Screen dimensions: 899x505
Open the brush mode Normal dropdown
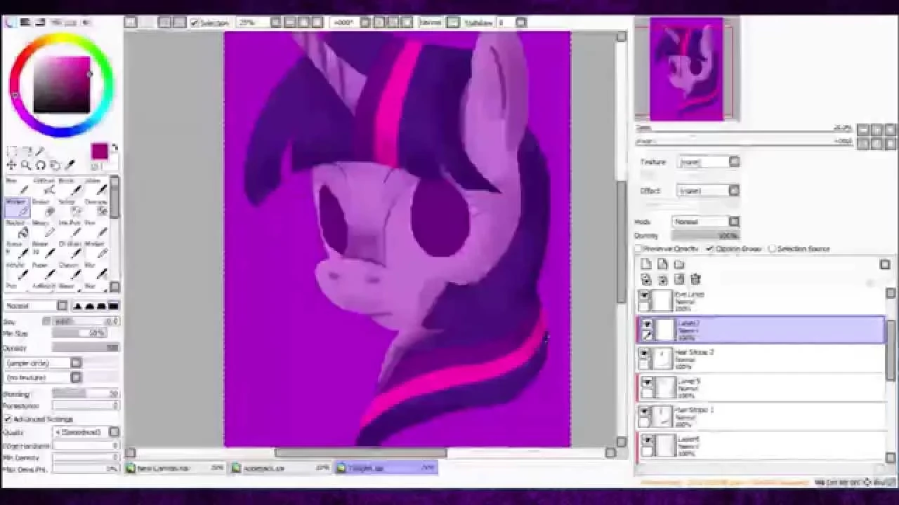(x=35, y=306)
